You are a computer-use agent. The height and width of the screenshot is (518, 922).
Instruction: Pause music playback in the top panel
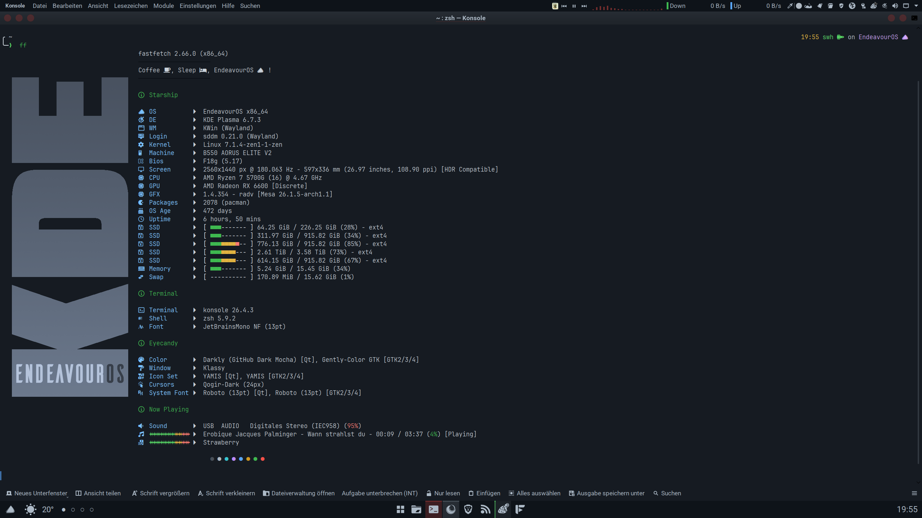point(574,6)
